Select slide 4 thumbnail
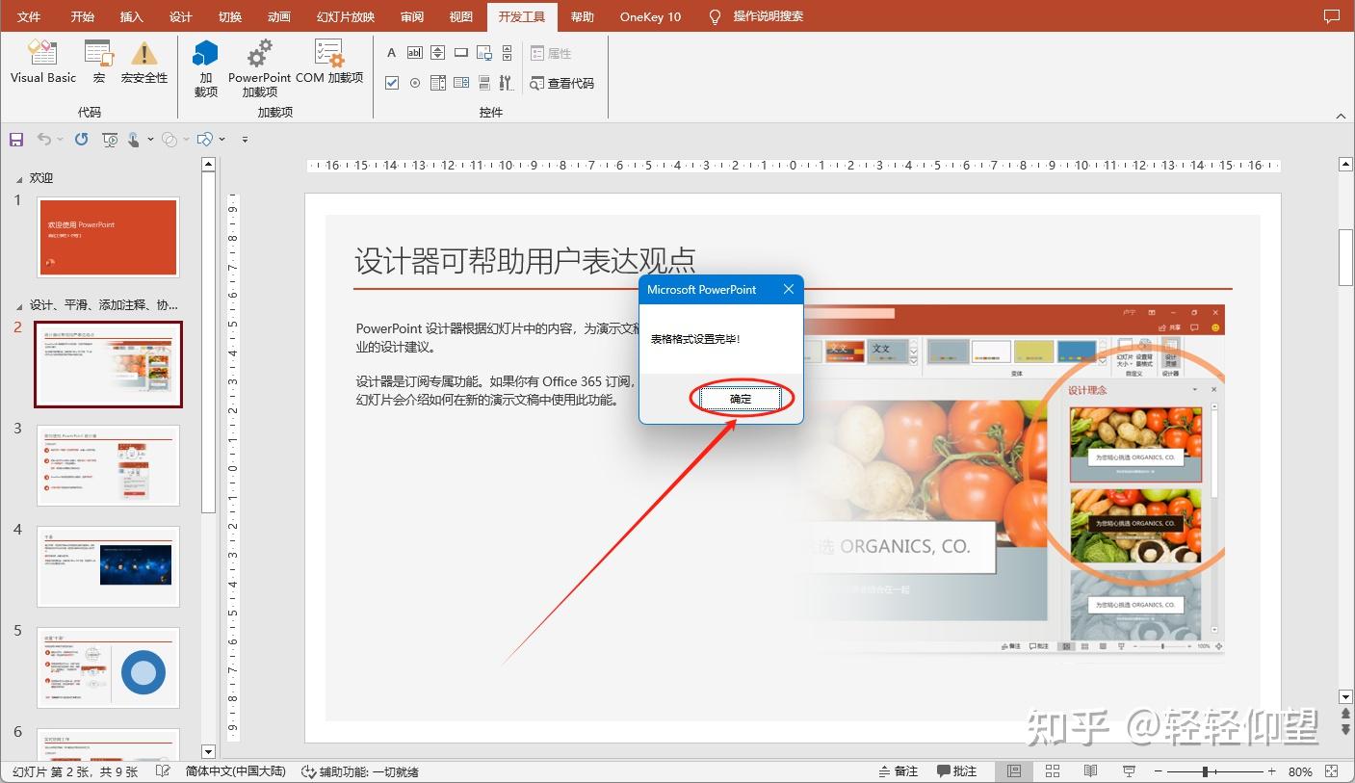The height and width of the screenshot is (783, 1355). click(108, 566)
